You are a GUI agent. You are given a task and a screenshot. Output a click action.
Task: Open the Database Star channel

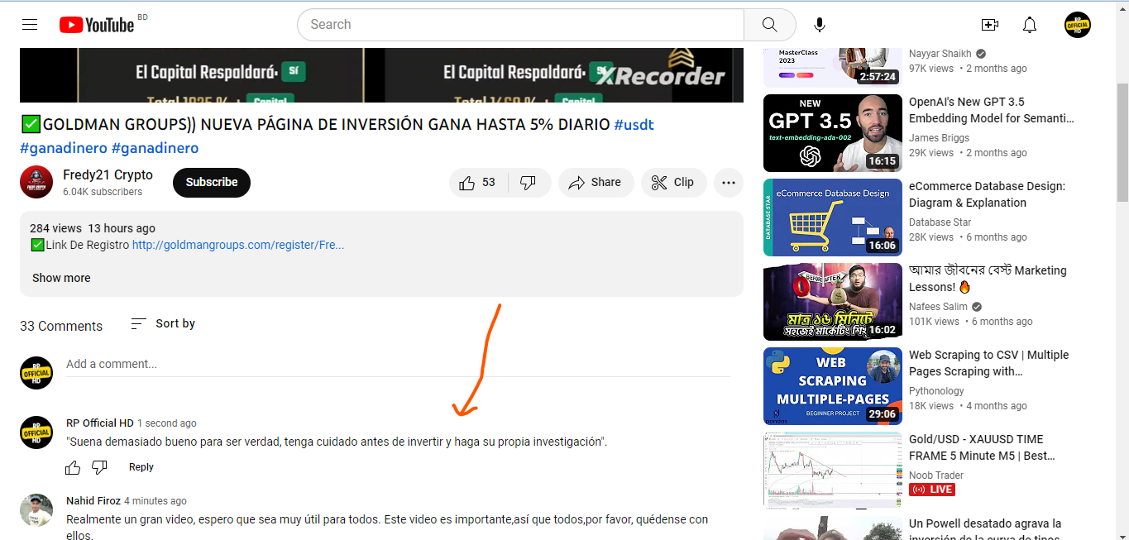pos(940,222)
